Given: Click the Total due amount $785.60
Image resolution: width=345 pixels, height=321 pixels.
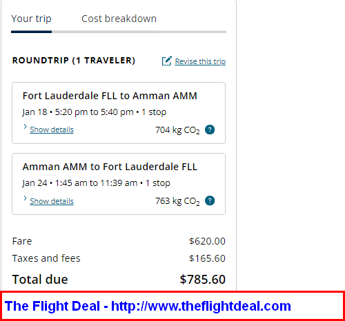Looking at the screenshot, I should tap(202, 280).
